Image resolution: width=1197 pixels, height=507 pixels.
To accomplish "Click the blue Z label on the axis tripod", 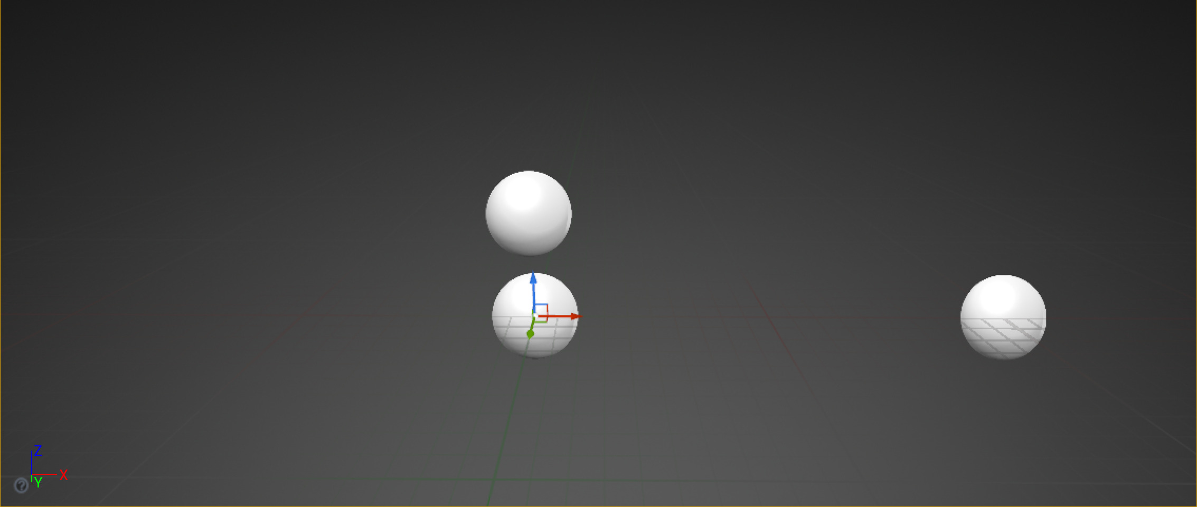I will (x=37, y=451).
